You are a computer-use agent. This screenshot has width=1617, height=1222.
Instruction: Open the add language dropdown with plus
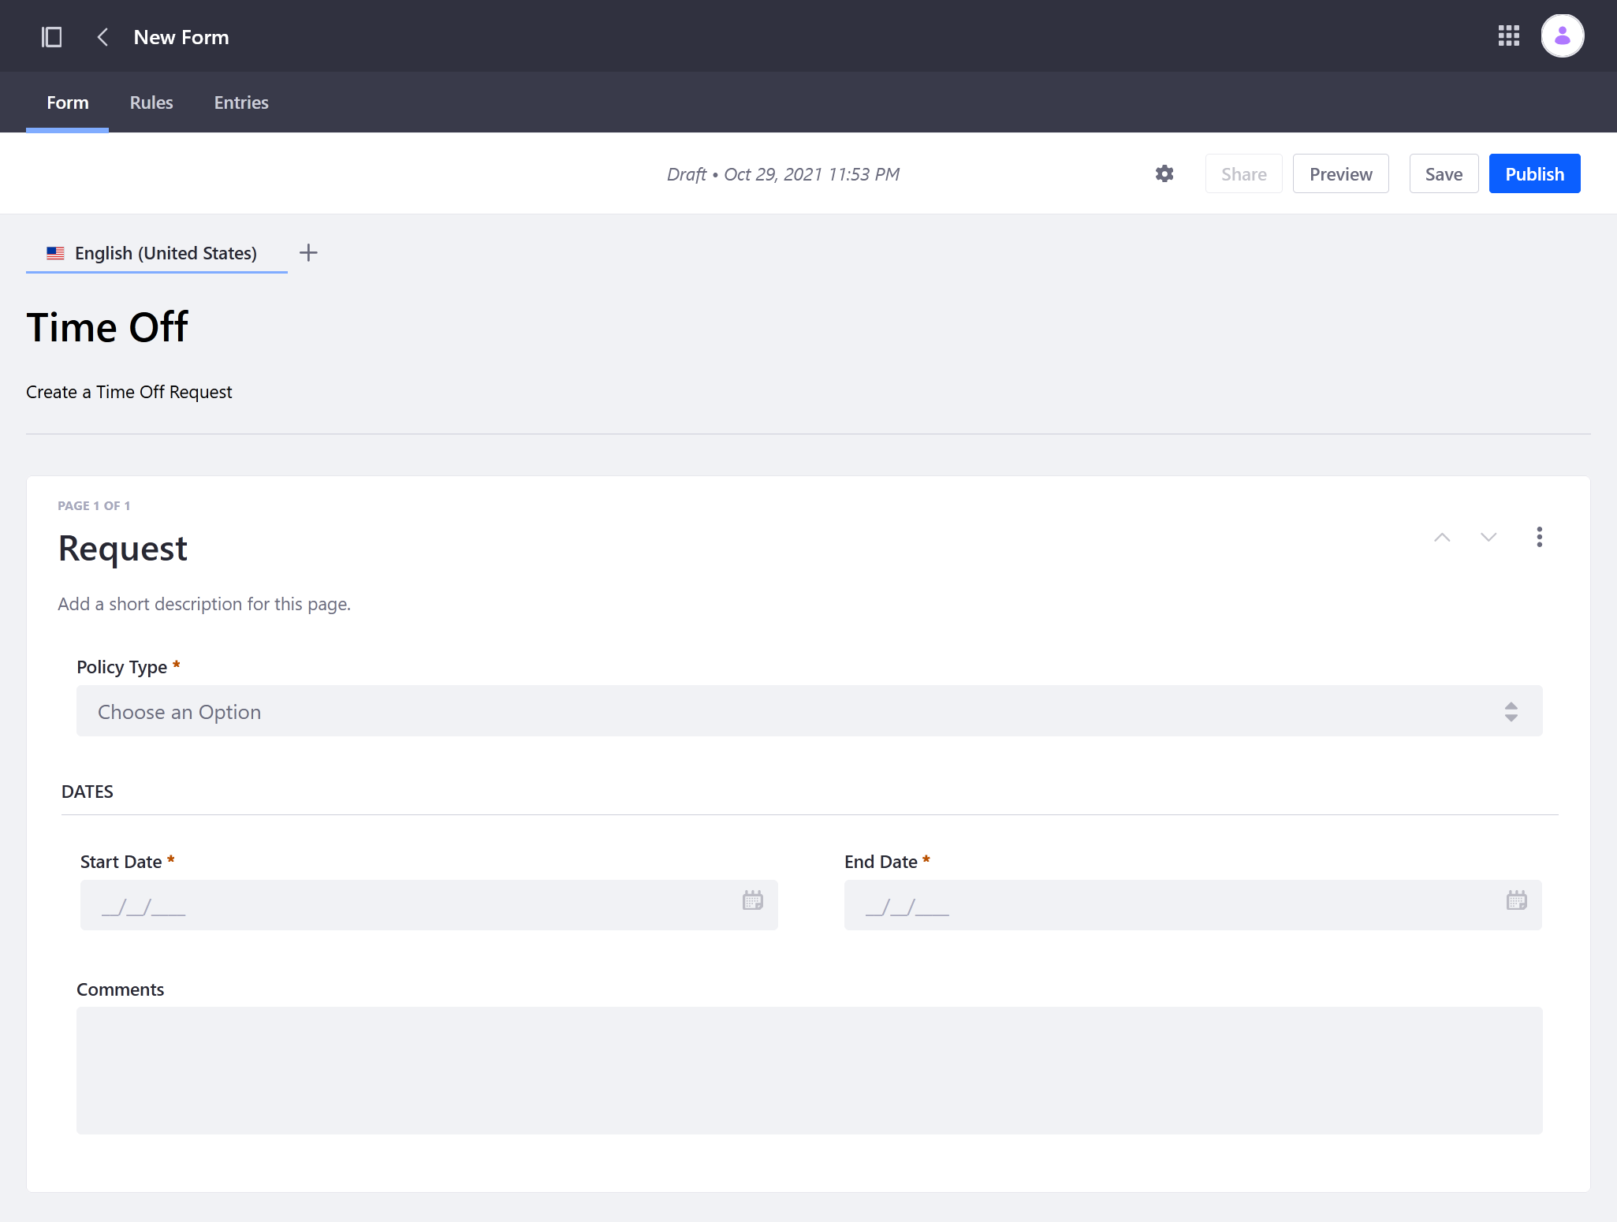pos(308,253)
